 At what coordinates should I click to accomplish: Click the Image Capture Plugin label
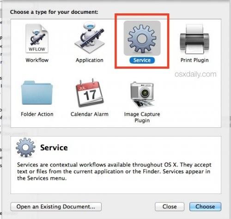(142, 117)
